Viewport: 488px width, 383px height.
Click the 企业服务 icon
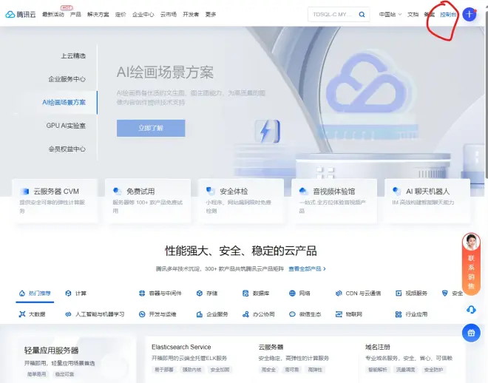tap(199, 314)
